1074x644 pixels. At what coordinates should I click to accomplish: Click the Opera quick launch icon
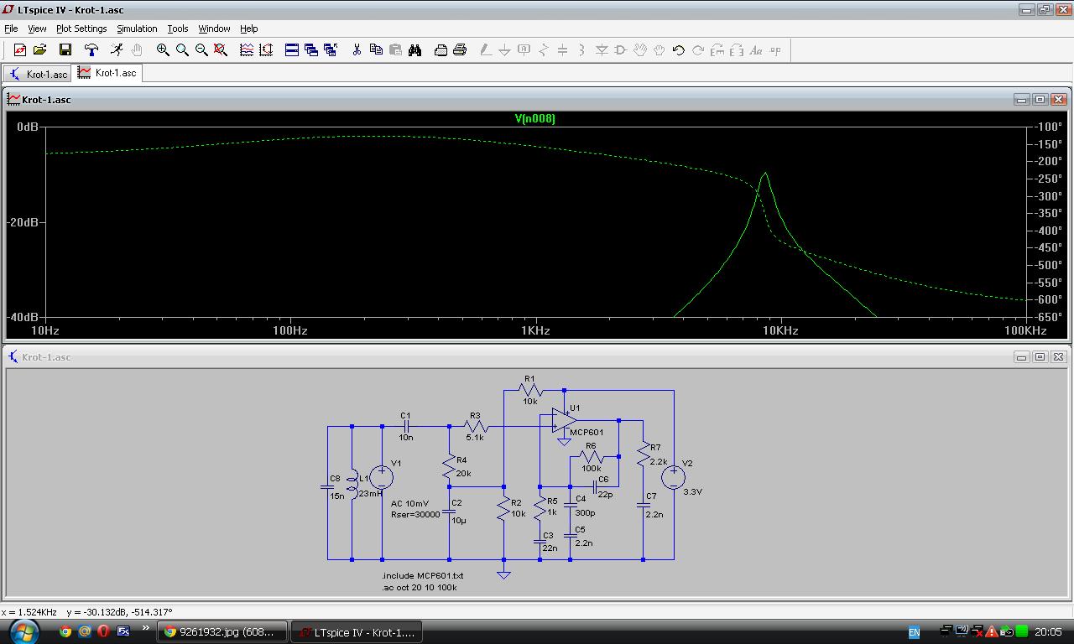pos(103,631)
